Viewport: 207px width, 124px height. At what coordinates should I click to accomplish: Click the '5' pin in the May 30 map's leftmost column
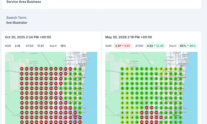[122, 79]
